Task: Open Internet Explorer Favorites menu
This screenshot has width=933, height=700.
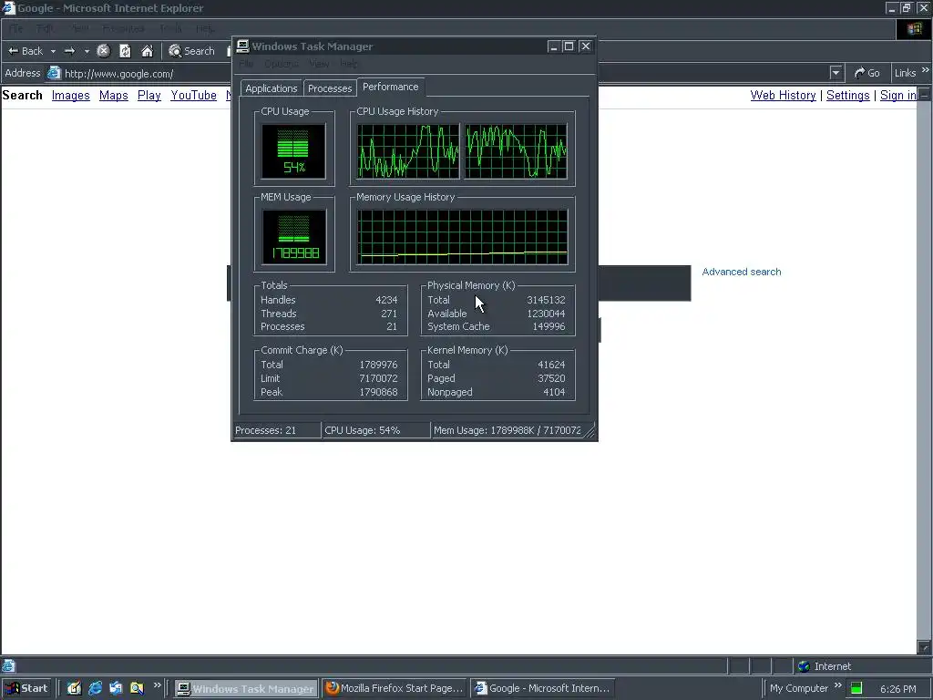Action: tap(123, 28)
